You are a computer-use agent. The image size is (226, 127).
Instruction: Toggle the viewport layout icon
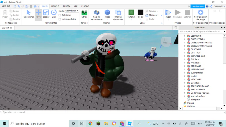click(x=175, y=28)
